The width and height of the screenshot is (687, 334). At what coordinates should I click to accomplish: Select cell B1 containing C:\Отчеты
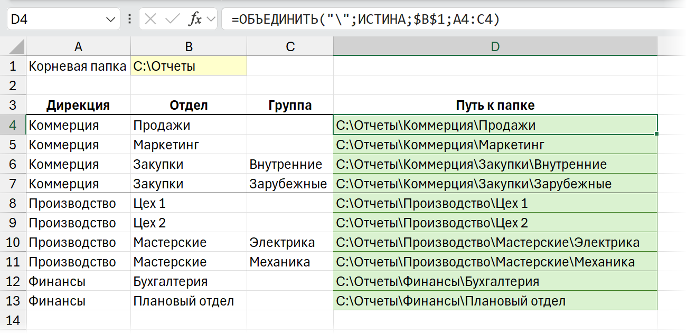point(189,65)
